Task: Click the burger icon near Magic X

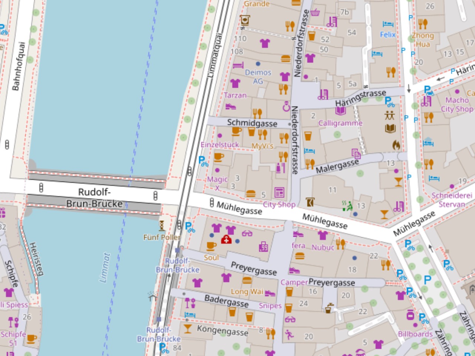Action: (x=251, y=194)
